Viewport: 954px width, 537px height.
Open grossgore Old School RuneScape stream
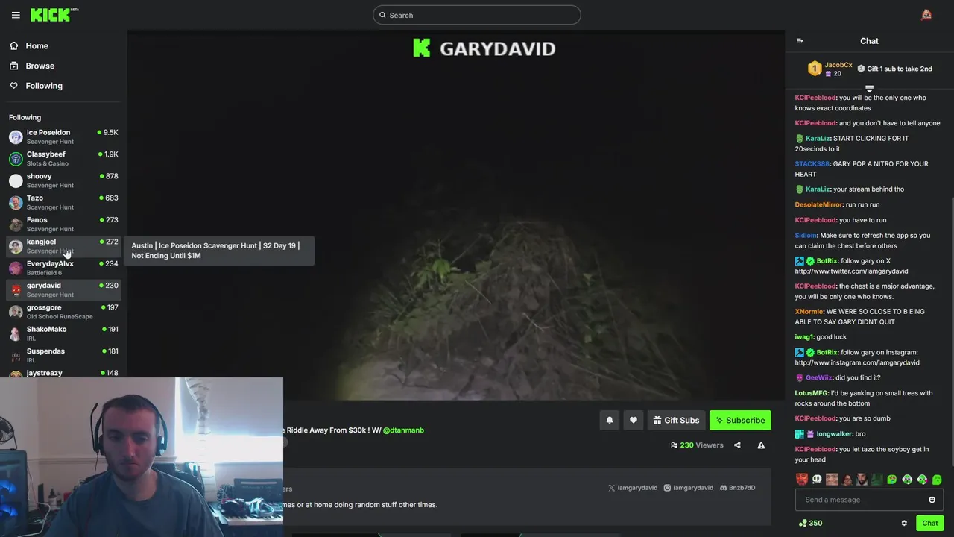click(63, 312)
